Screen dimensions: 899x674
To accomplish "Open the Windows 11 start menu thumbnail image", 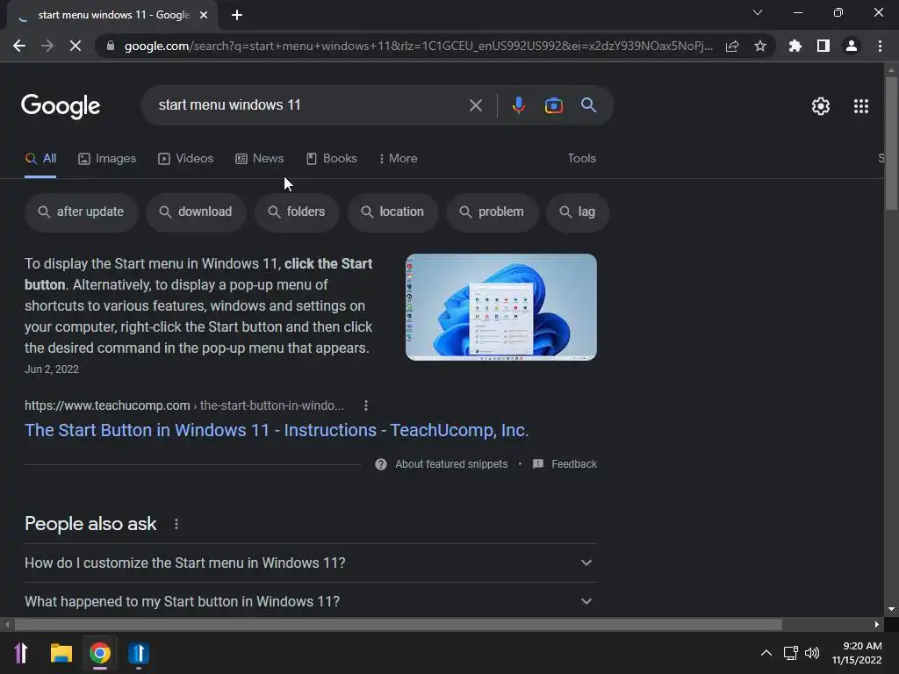I will coord(501,307).
